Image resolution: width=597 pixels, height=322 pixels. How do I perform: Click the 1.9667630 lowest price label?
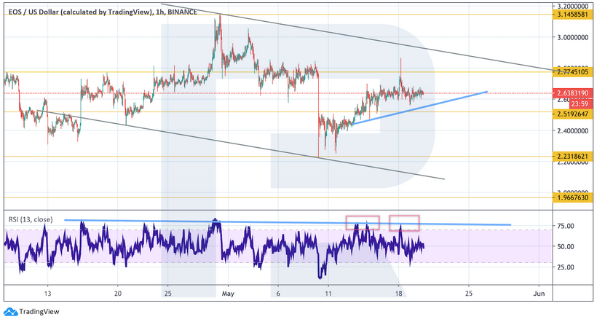tap(572, 197)
